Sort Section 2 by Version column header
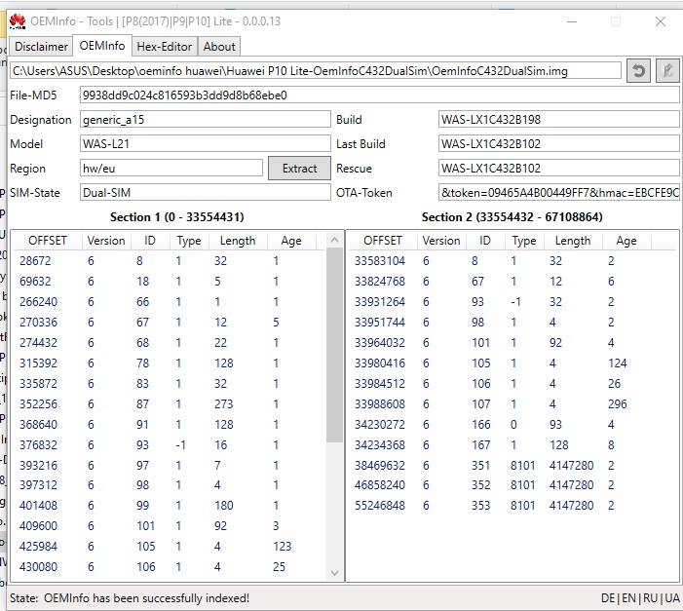 coord(441,241)
